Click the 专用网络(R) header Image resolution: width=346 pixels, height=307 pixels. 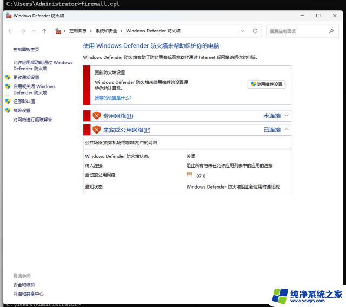click(x=118, y=116)
